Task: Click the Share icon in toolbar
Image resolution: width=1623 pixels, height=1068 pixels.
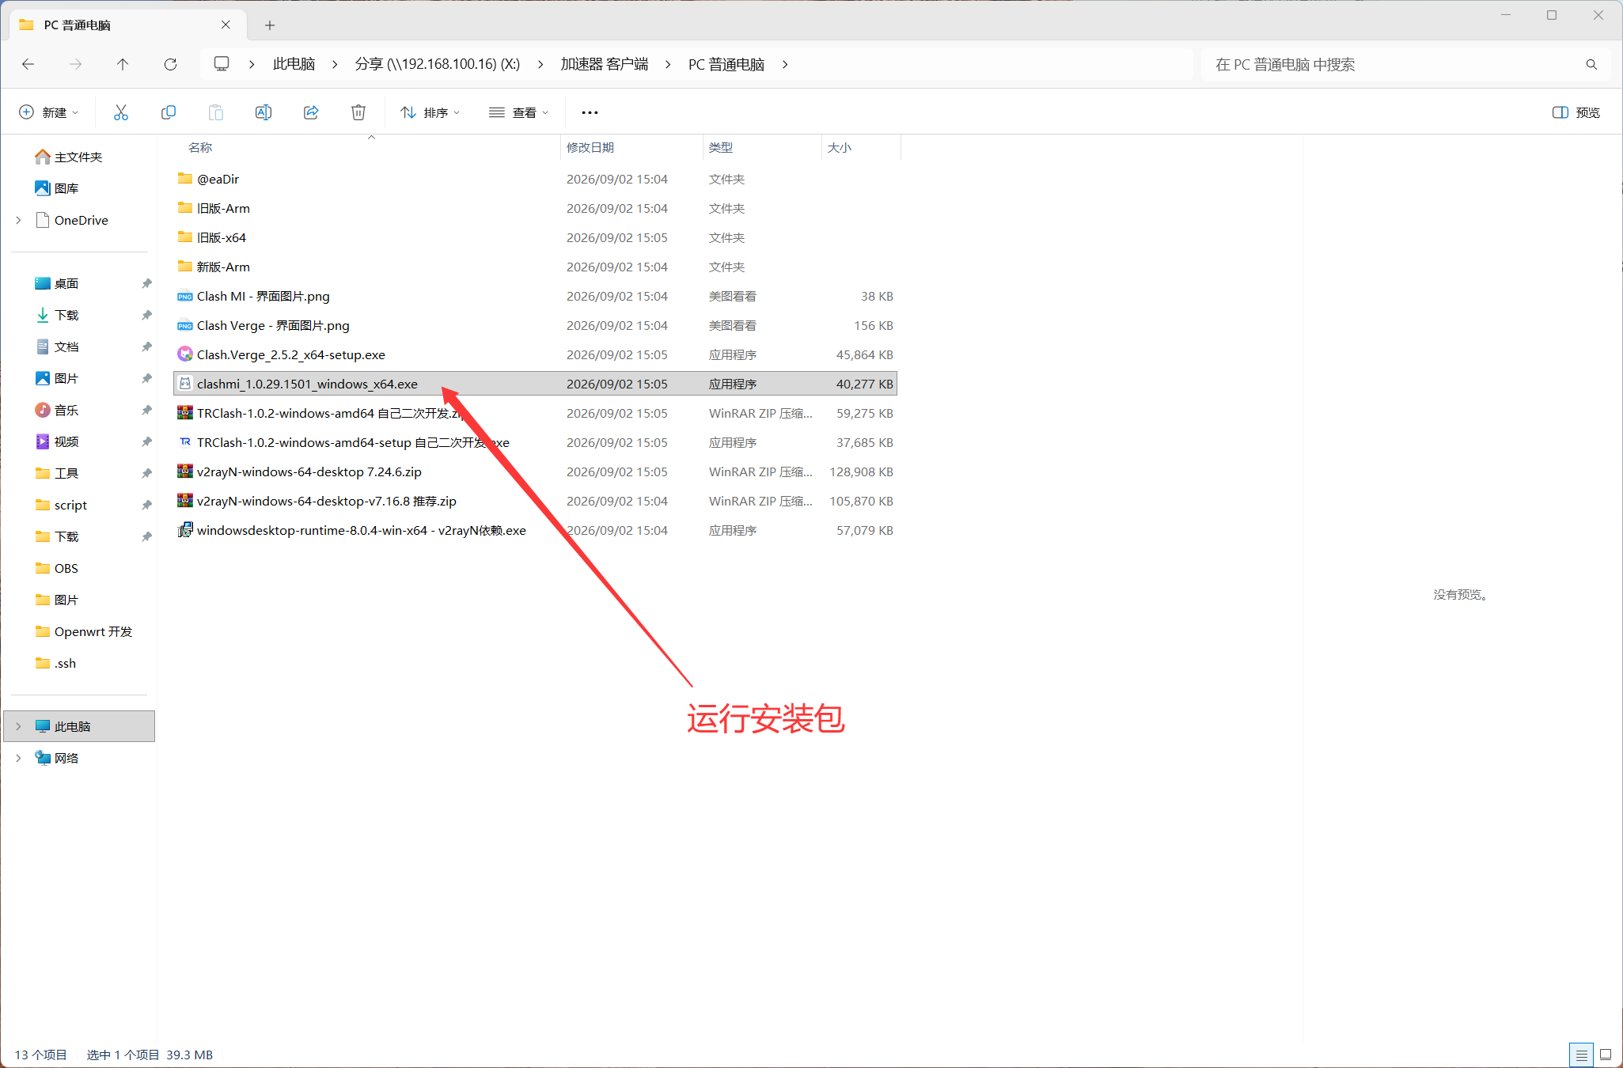Action: point(311,112)
